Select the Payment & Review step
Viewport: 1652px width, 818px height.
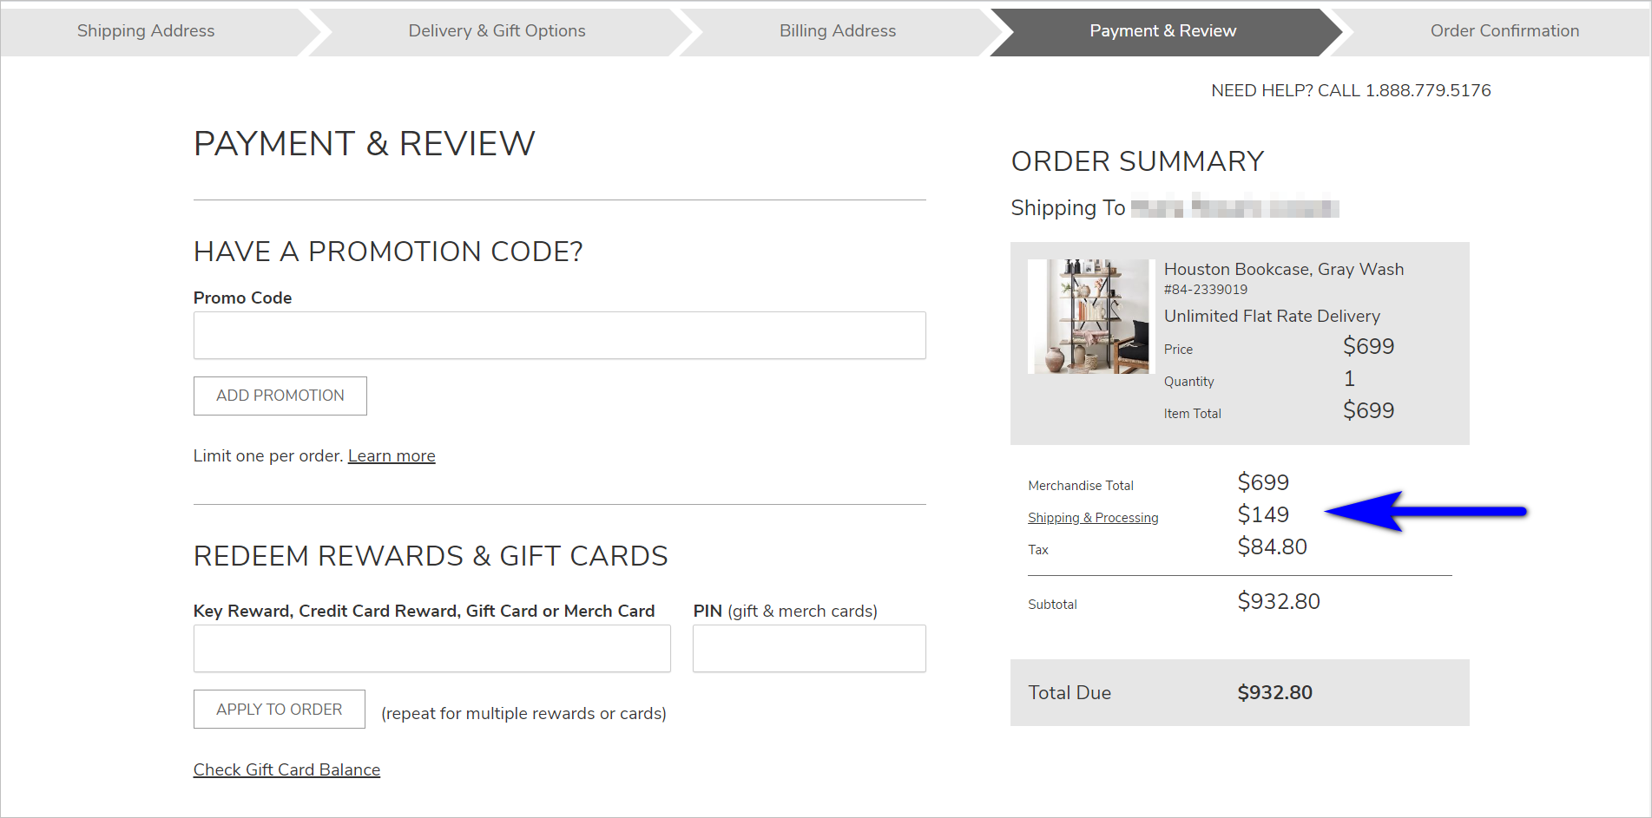click(x=1162, y=30)
